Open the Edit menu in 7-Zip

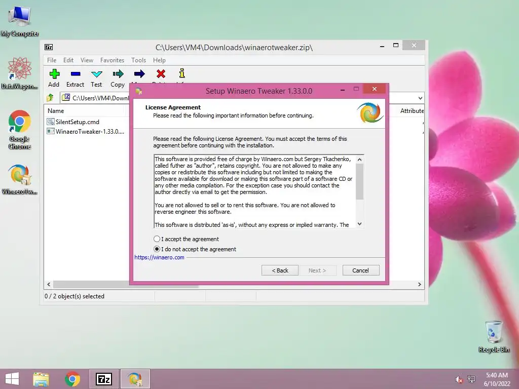68,60
